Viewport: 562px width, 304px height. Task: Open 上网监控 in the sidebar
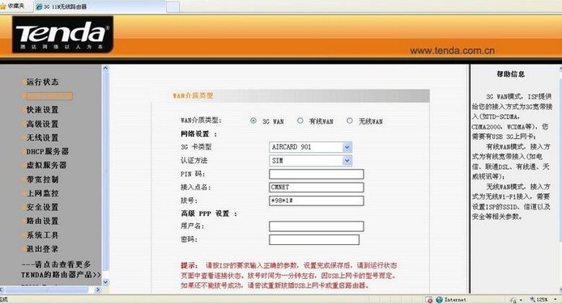42,193
